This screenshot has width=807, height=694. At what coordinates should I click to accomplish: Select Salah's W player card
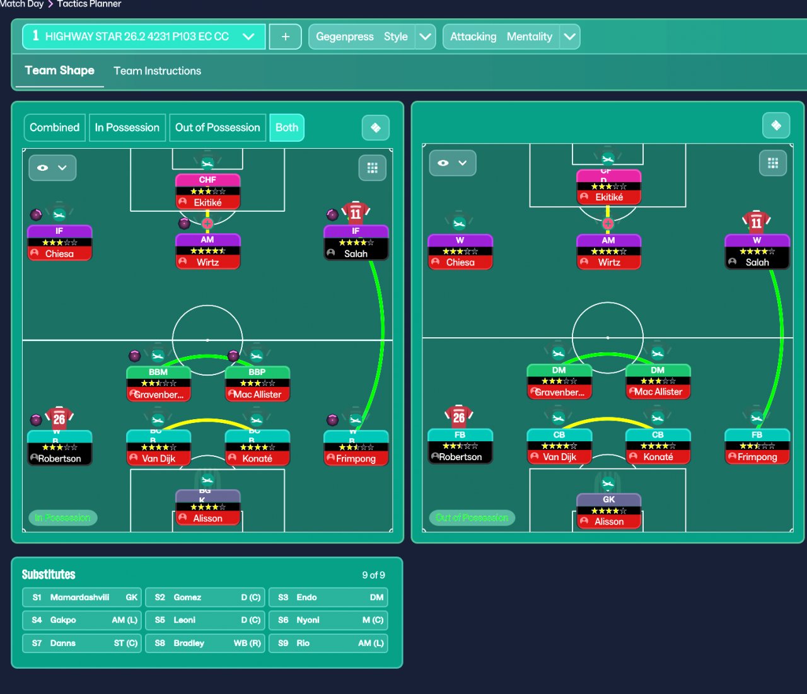pyautogui.click(x=757, y=252)
